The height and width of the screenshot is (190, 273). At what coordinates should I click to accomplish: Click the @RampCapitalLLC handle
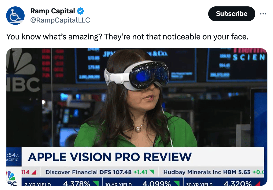[x=60, y=20]
